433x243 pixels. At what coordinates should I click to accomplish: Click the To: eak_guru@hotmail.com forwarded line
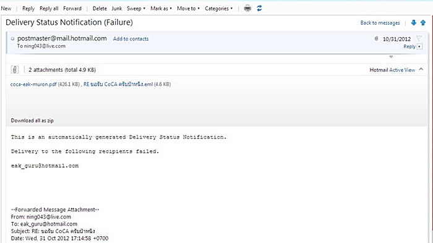[44, 224]
